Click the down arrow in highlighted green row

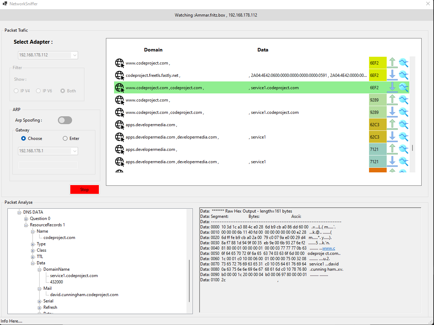(392, 87)
